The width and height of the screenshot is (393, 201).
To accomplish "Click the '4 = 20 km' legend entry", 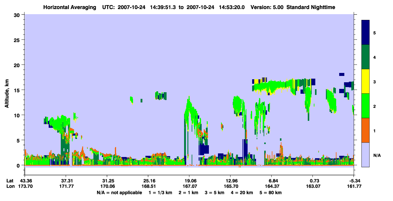I will 242,192.
